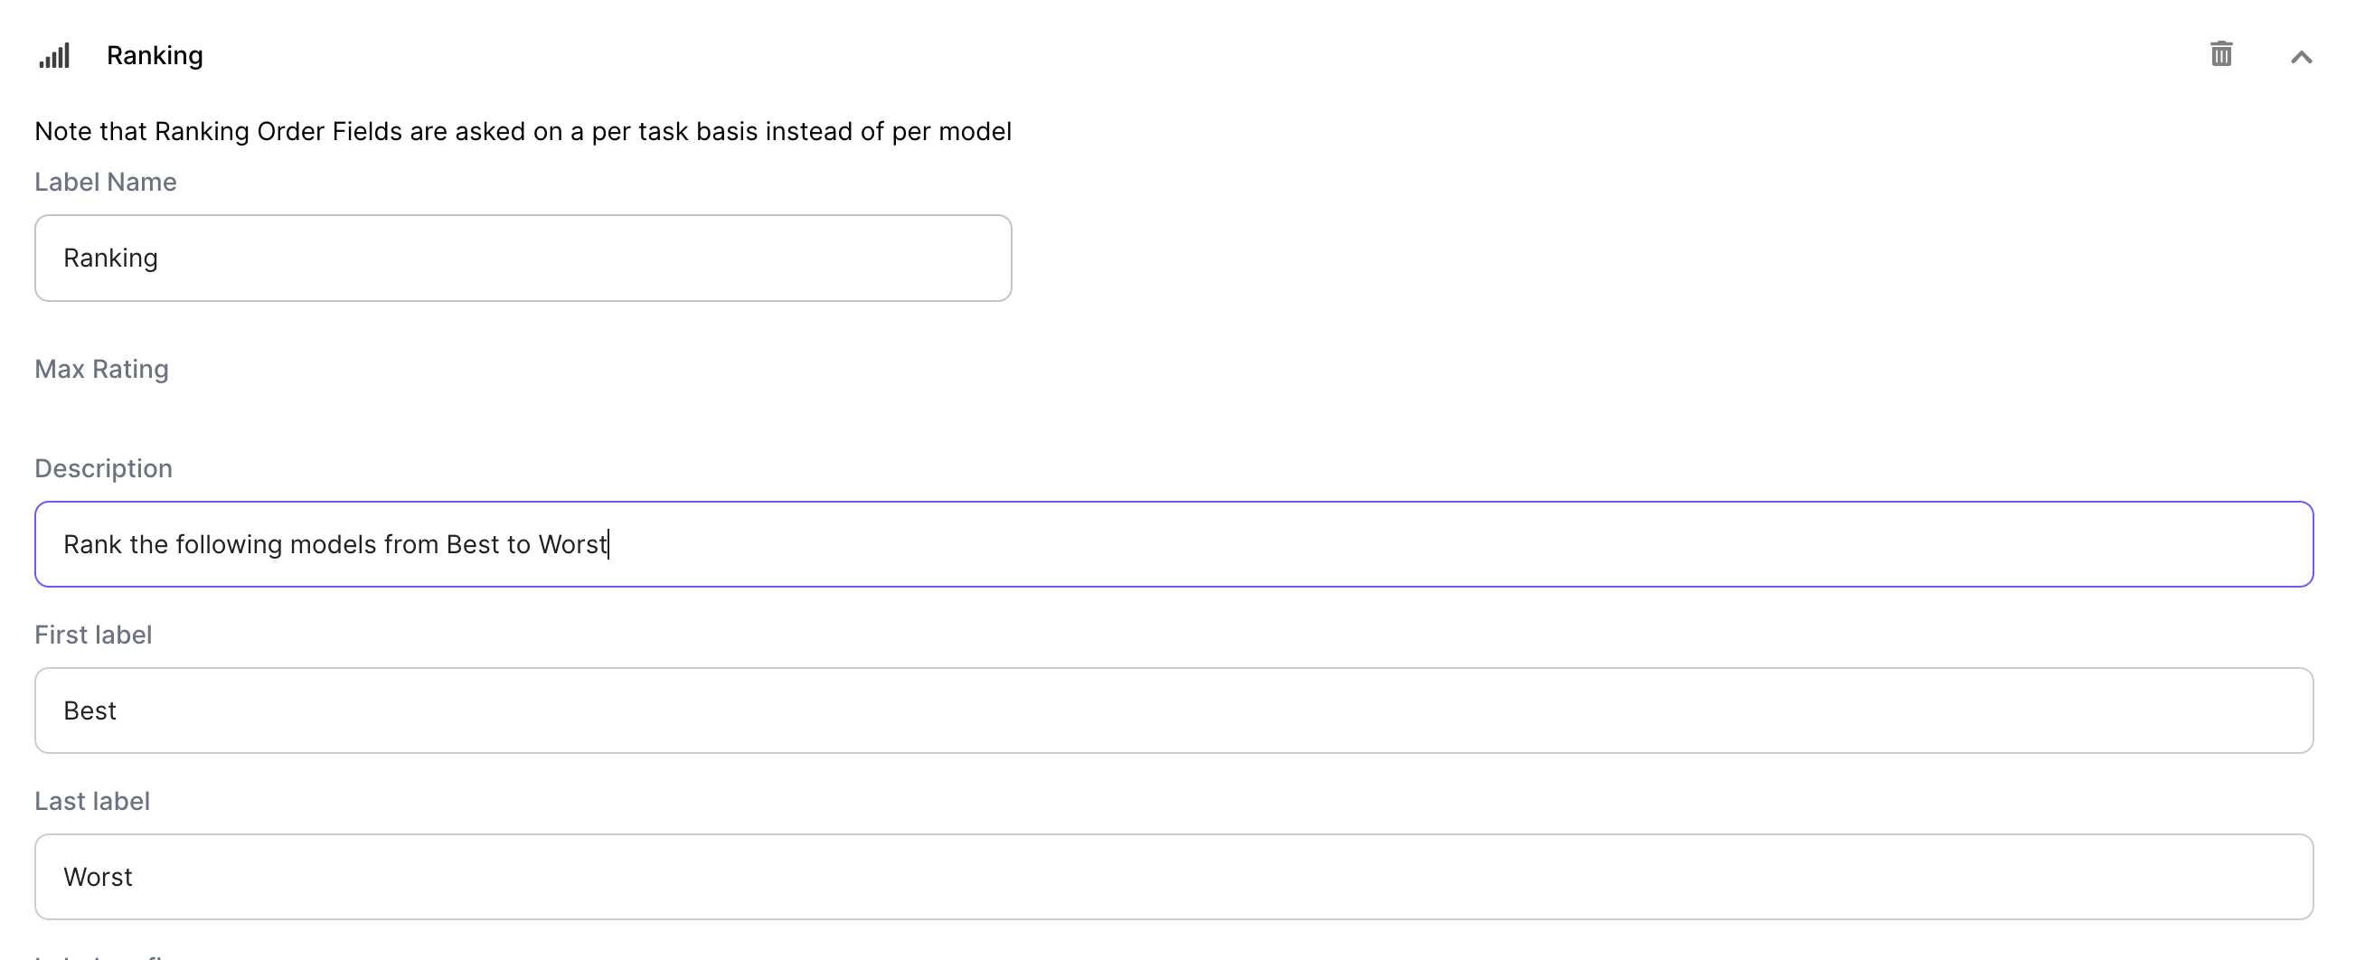This screenshot has width=2365, height=960.
Task: Click the signal-bars Ranking icon
Action: [54, 56]
